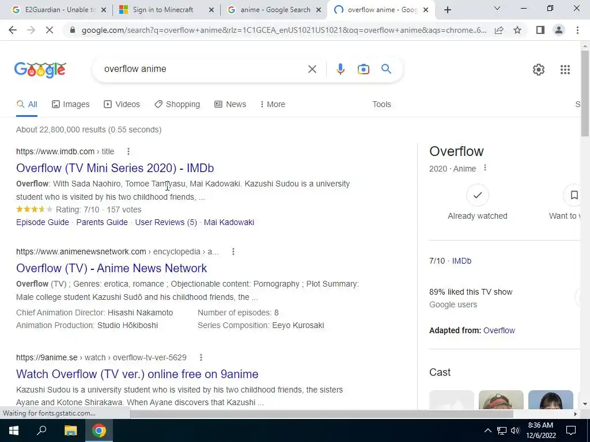Open Overflow (TV Mini Series 2020) - IMDb

(115, 168)
